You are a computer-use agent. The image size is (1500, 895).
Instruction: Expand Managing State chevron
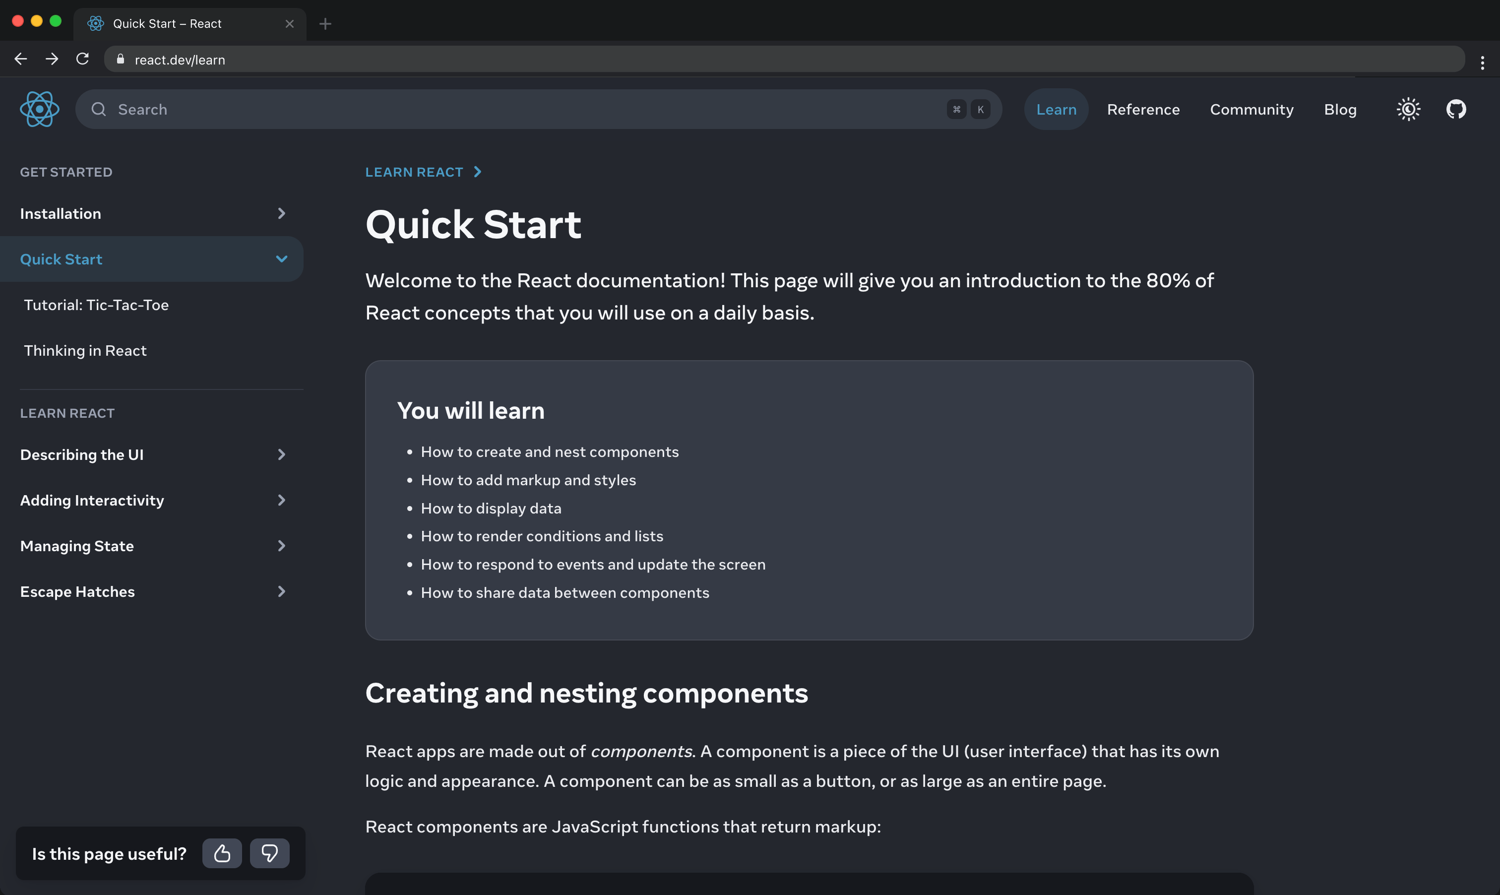(282, 546)
